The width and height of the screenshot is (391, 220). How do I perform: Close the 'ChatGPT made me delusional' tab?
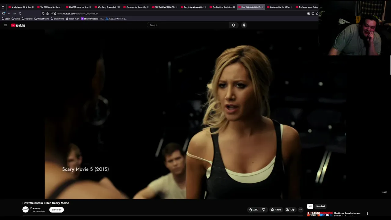click(x=90, y=7)
